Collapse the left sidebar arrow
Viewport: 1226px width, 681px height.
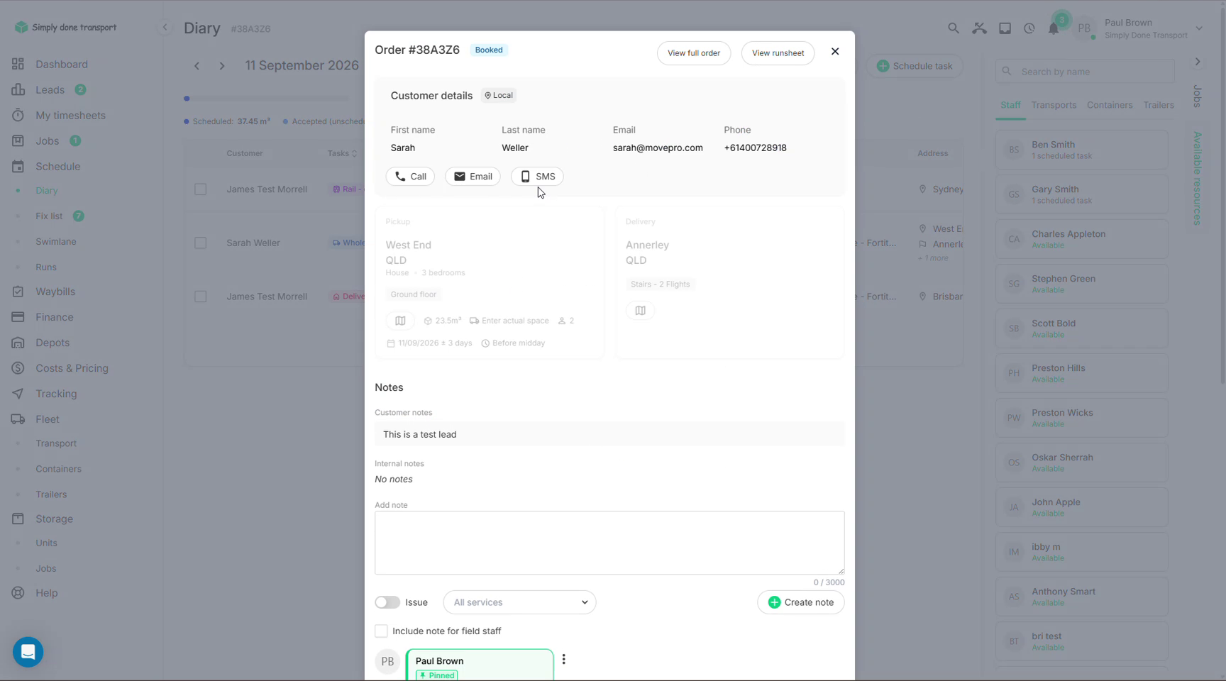pyautogui.click(x=165, y=28)
